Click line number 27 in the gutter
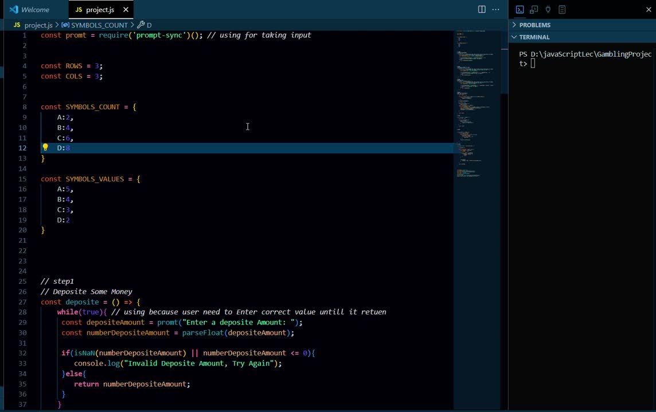The height and width of the screenshot is (412, 656). (x=22, y=302)
